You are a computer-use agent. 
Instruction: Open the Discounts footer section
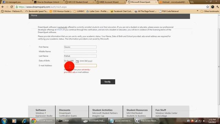pos(65,110)
